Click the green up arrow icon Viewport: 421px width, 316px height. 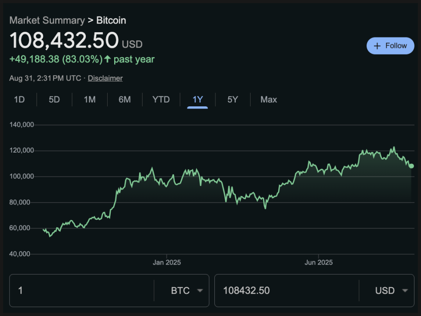coord(107,59)
